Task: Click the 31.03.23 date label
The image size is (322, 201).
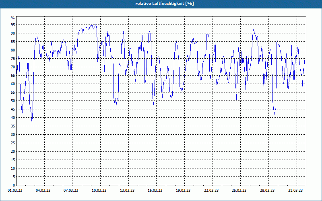Action: click(295, 191)
